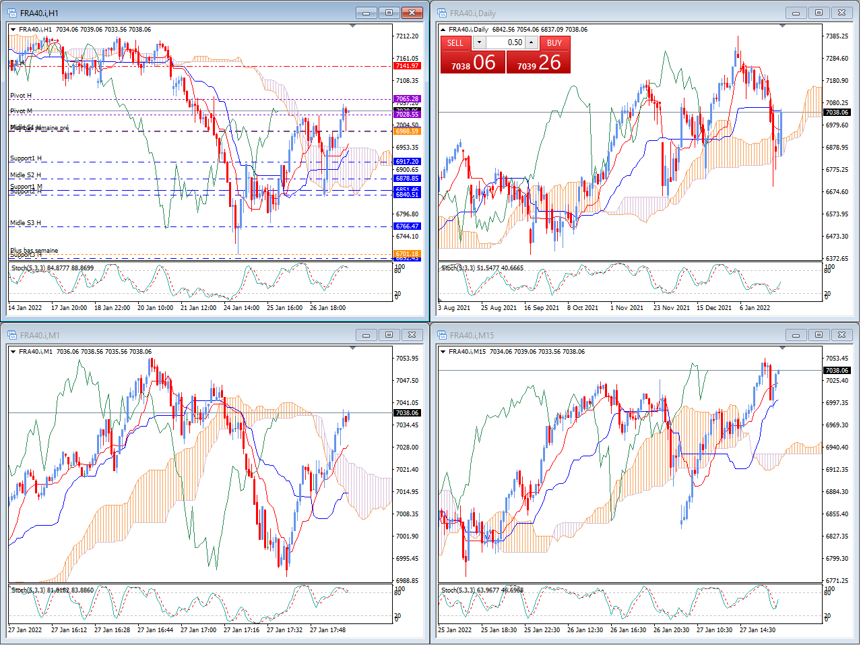Select the blue 6840.51 price label
Image resolution: width=861 pixels, height=645 pixels.
click(407, 195)
